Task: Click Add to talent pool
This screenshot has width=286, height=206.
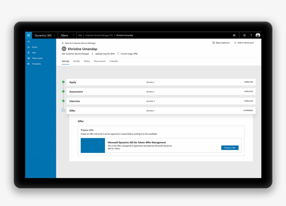Action: pyautogui.click(x=244, y=43)
